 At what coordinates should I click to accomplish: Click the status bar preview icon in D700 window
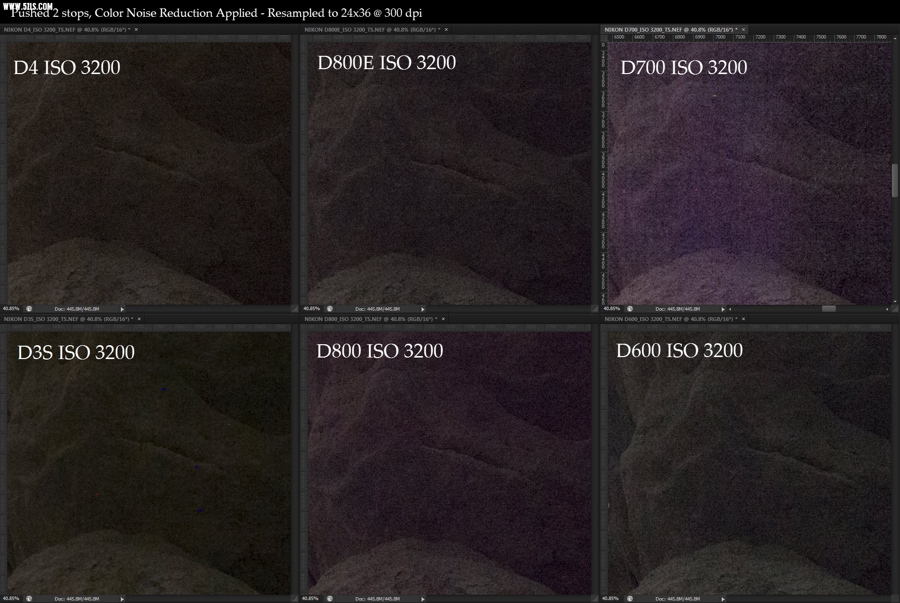point(629,309)
